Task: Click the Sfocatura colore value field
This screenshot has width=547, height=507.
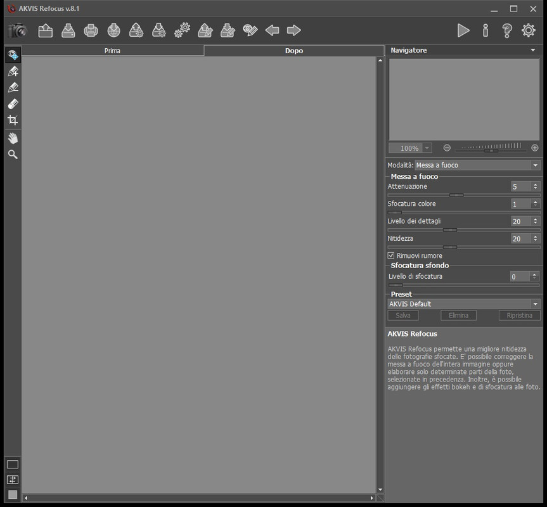Action: pos(520,203)
